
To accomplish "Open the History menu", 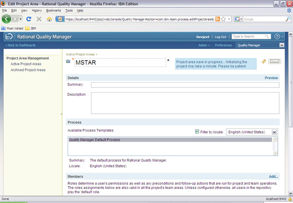I will [36, 11].
